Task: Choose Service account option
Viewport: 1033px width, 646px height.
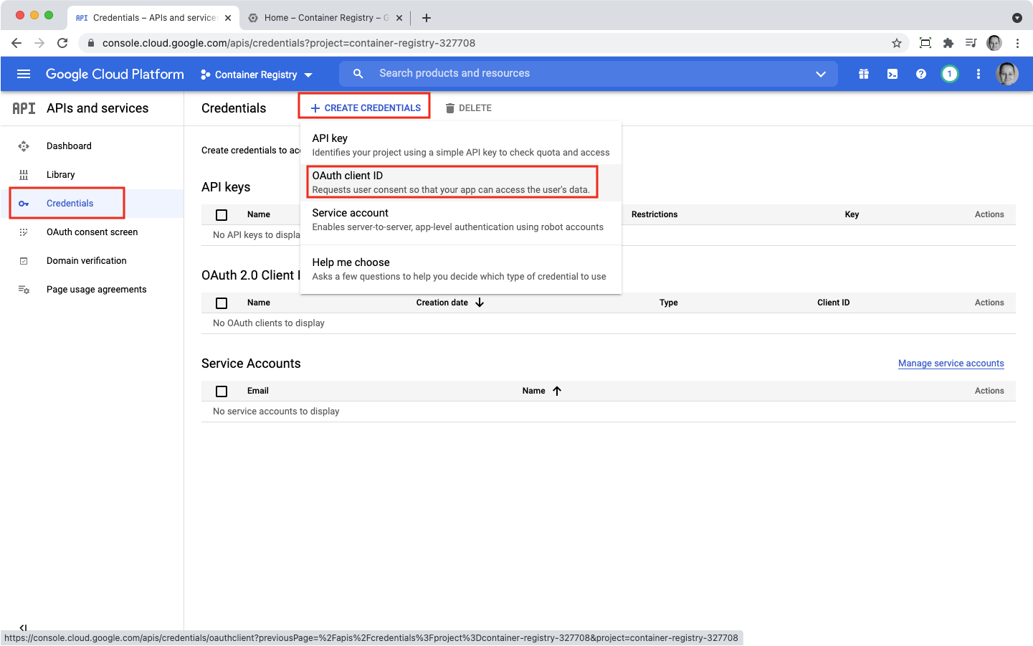Action: 461,219
